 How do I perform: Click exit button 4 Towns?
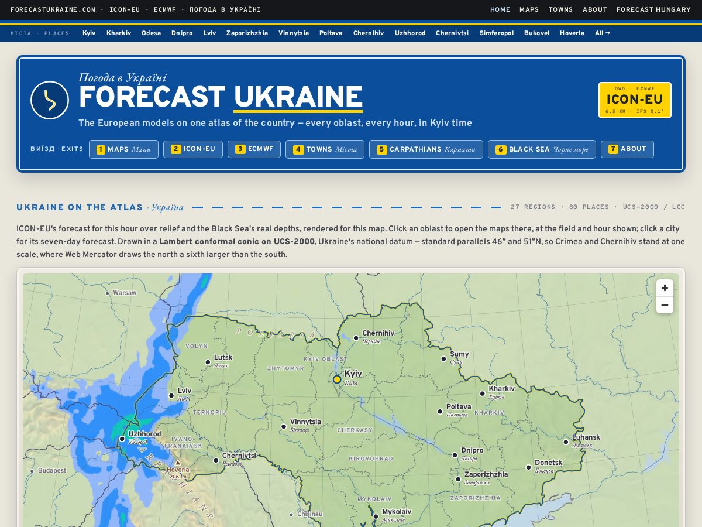(x=325, y=149)
